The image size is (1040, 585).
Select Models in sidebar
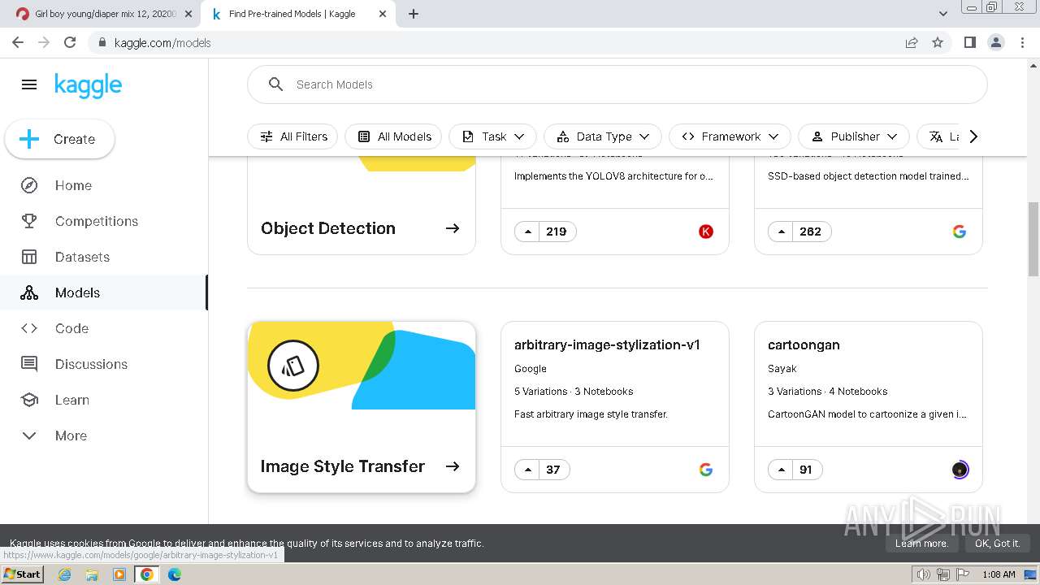pyautogui.click(x=104, y=292)
